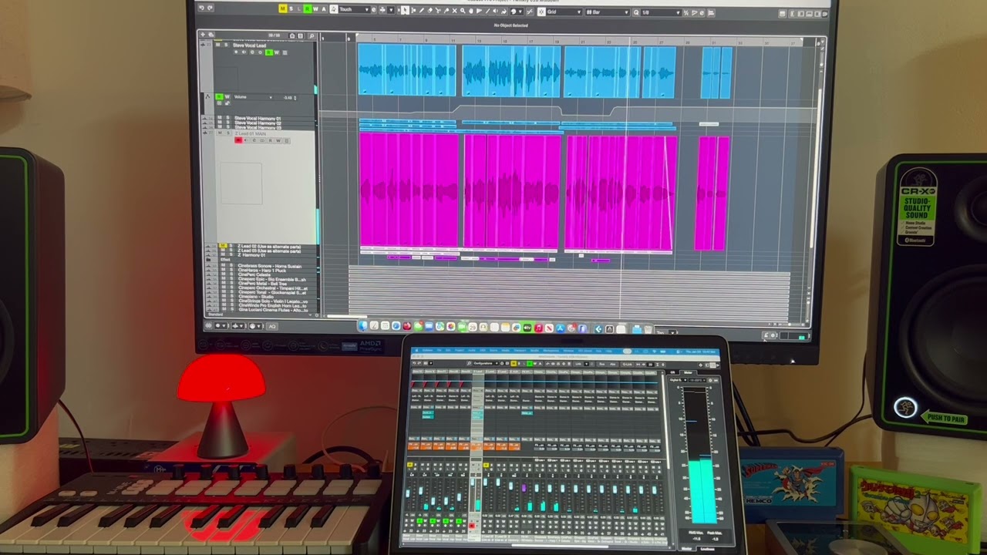
Task: Open MixConsole settings gear on laptop
Action: click(701, 365)
